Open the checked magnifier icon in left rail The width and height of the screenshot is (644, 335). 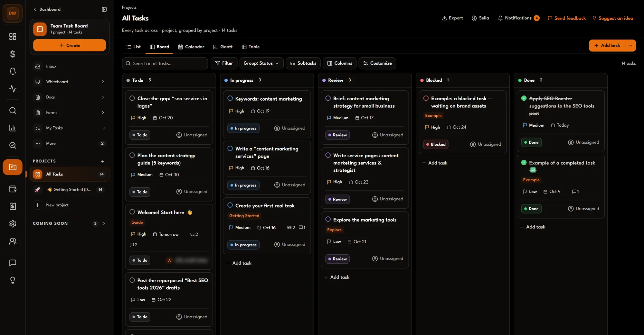13,145
